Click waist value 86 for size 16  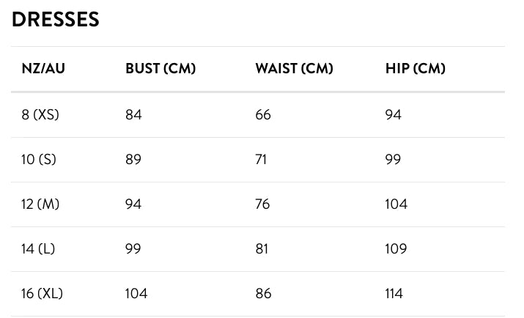(x=263, y=294)
